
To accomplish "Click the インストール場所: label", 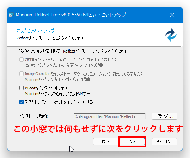I will click(34, 116).
